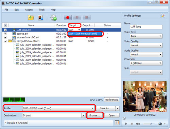Sort by the Name column header
Viewport: 170px width, 129px height.
coord(31,25)
